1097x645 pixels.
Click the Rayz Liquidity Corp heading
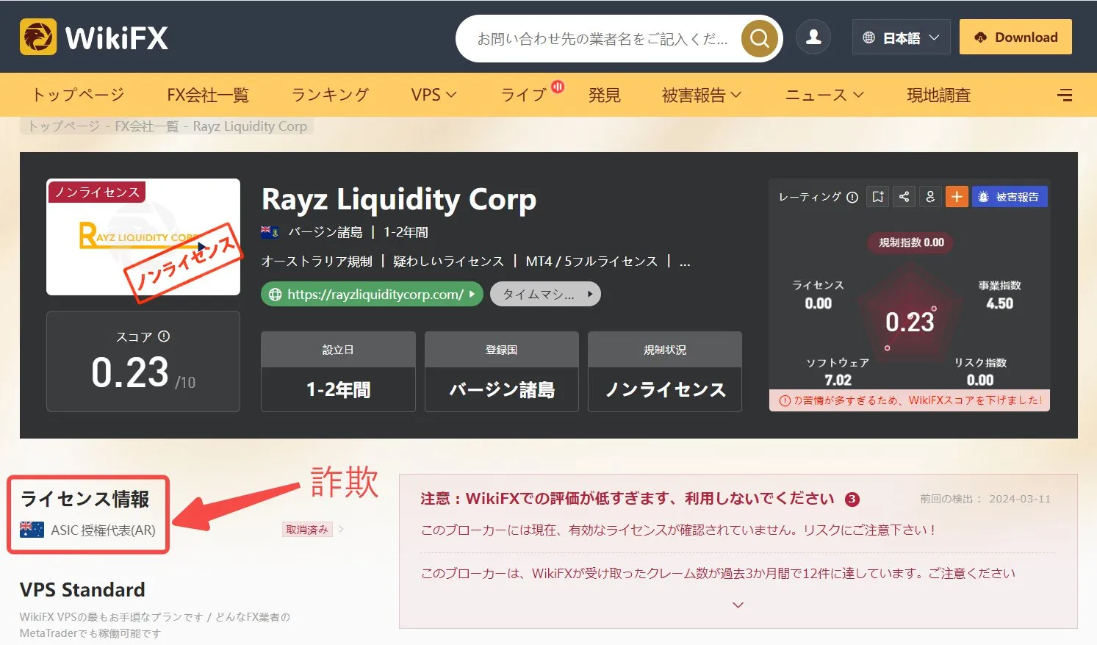(399, 200)
